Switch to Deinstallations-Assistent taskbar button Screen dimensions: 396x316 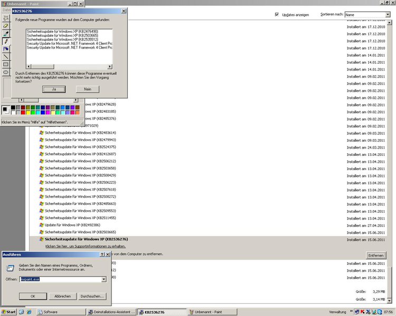pyautogui.click(x=111, y=312)
